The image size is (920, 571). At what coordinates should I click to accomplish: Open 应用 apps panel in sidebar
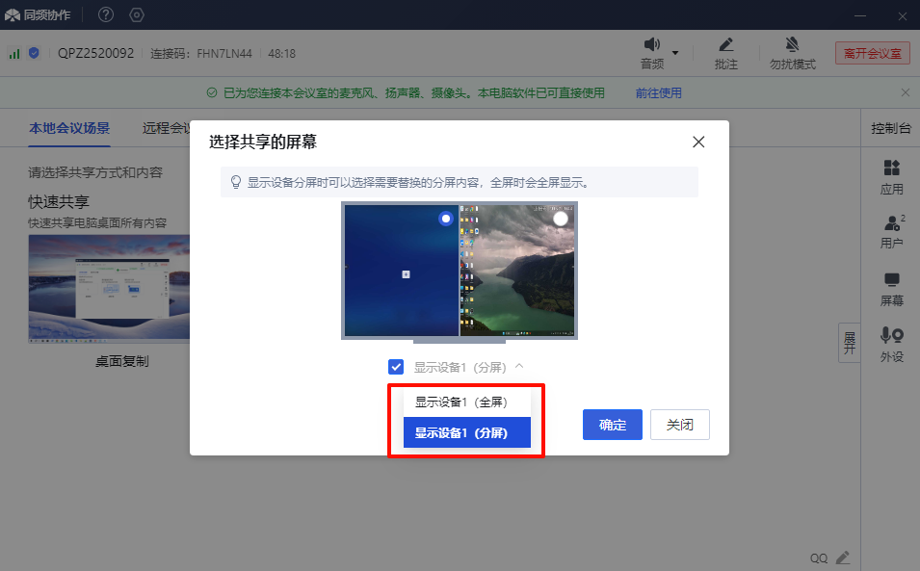[891, 169]
